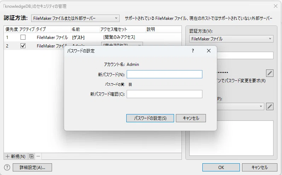Click the アクティブ column header
The image size is (282, 175).
click(x=27, y=29)
